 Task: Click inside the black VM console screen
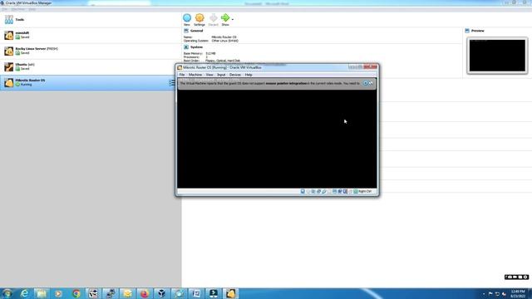click(277, 139)
